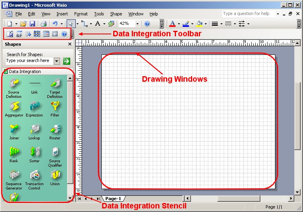Select the Sorter stencil shape
This screenshot has height=212, width=303.
[34, 155]
